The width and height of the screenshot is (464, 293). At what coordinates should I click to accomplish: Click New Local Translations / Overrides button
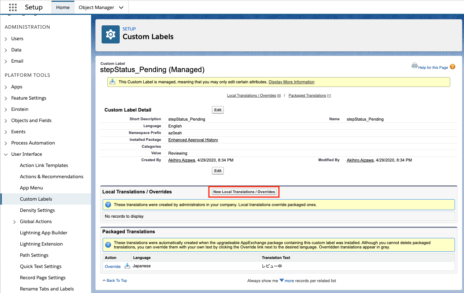tap(244, 192)
